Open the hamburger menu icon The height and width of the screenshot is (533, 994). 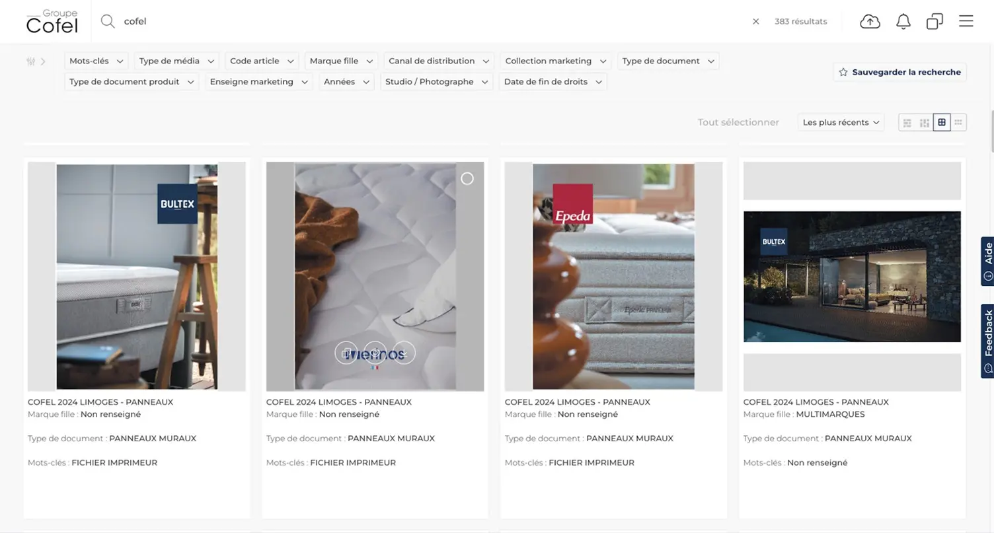pos(966,21)
